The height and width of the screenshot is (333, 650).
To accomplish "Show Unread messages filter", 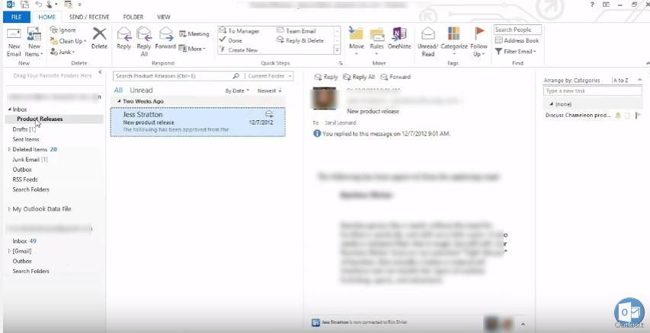I will click(141, 90).
